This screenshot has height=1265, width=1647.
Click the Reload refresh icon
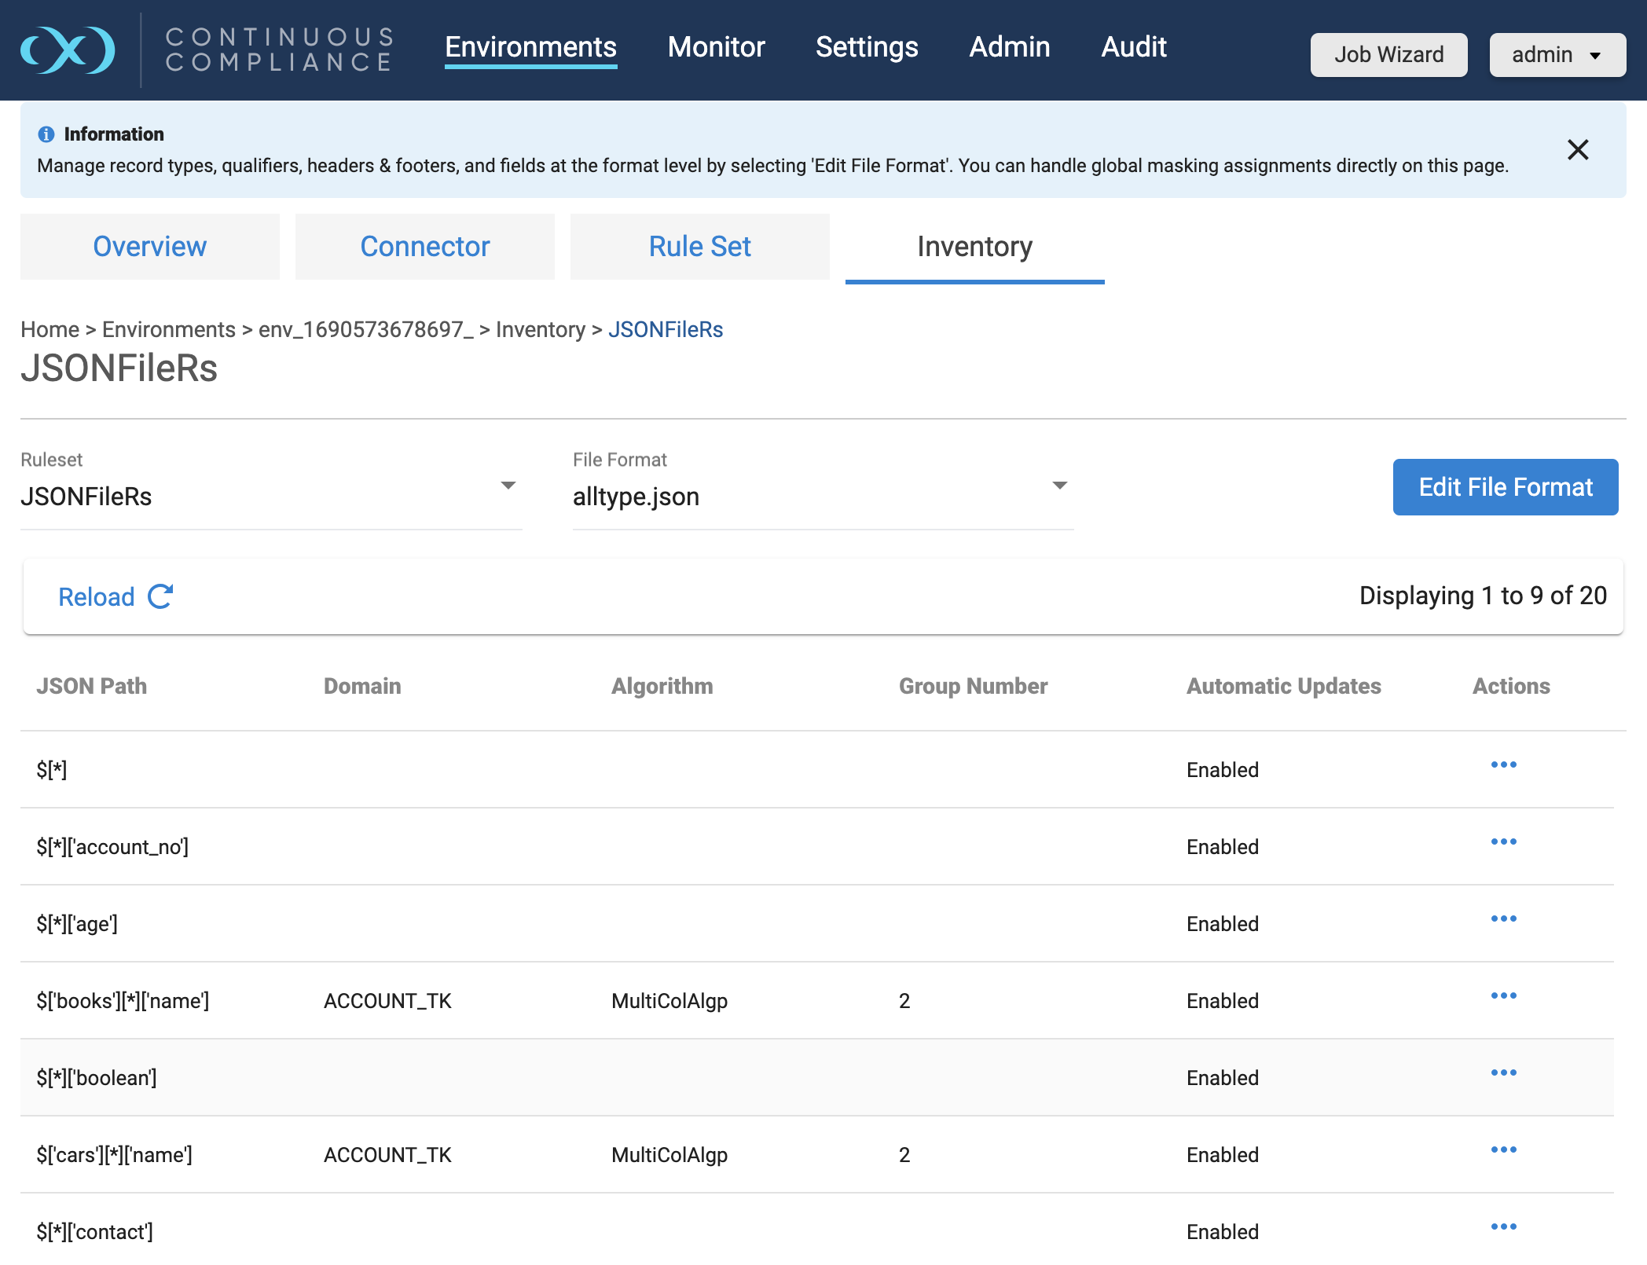[x=160, y=596]
